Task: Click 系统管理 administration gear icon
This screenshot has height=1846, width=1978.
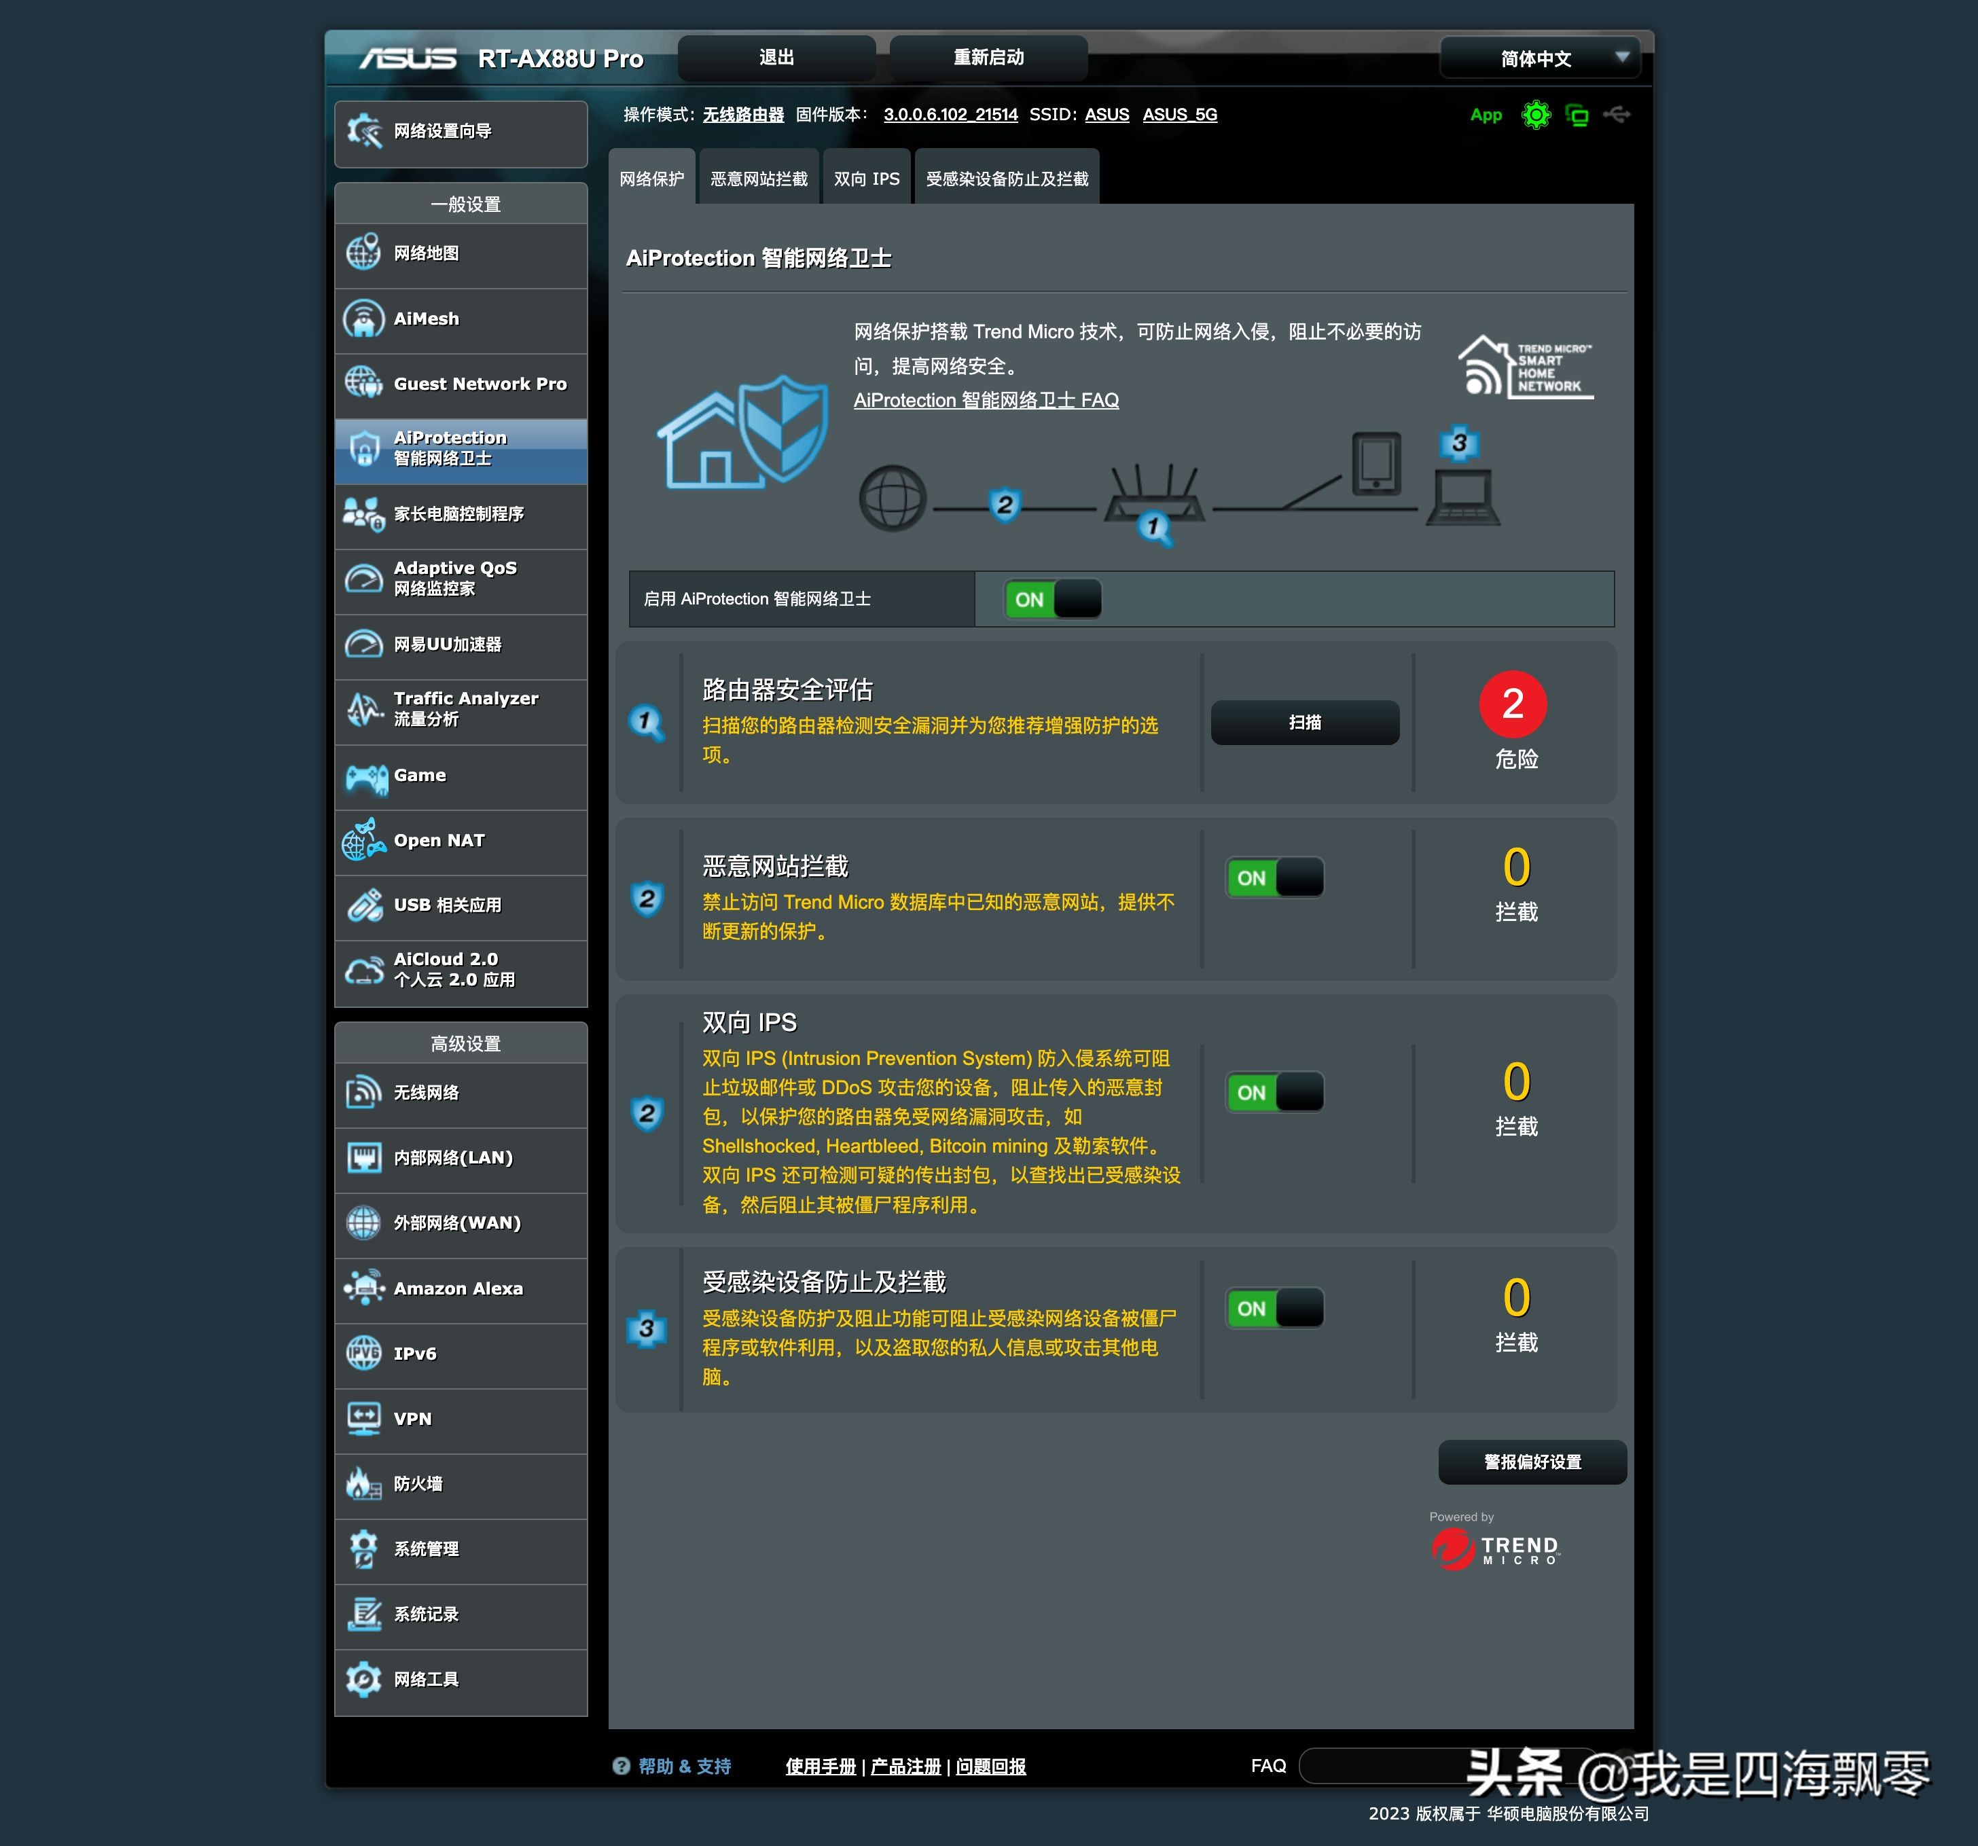Action: click(363, 1549)
